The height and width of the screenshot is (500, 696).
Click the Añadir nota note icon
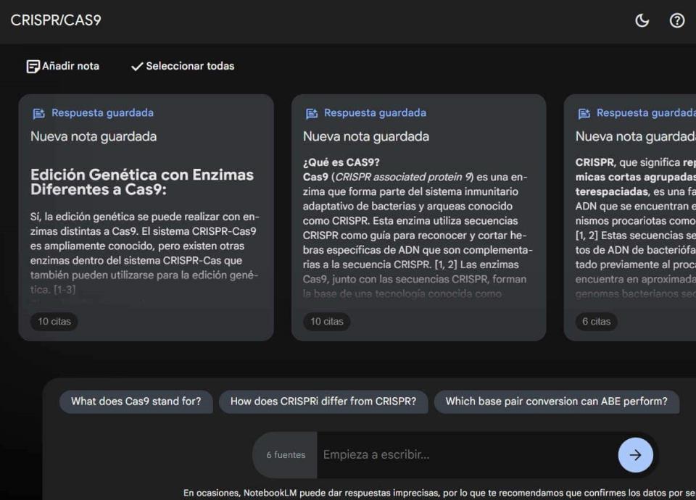click(33, 67)
